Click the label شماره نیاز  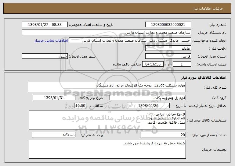[218, 25]
